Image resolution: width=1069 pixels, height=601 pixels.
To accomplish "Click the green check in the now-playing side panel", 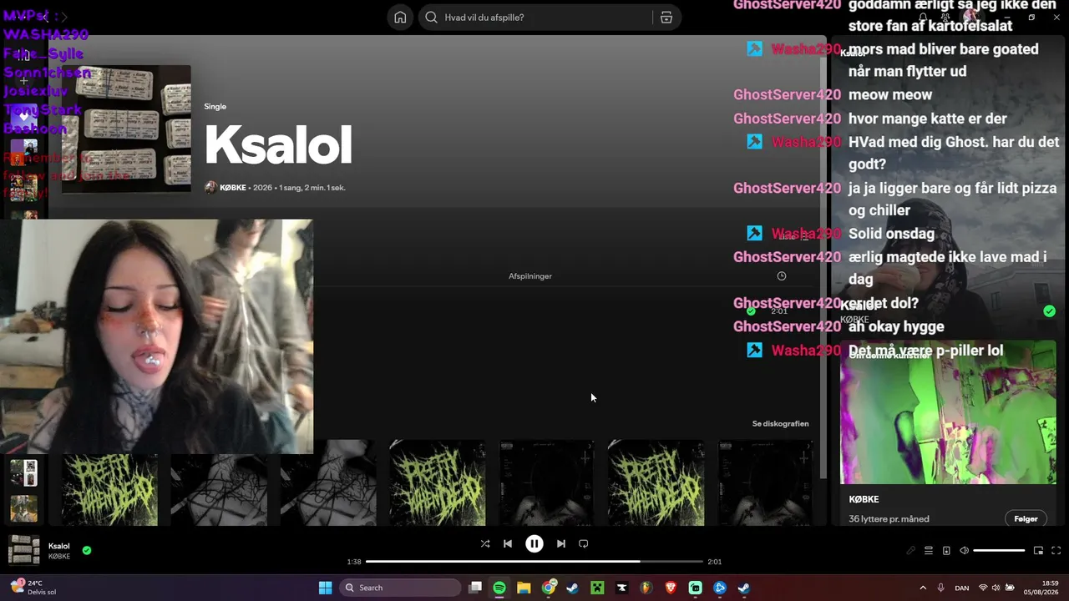I will 1049,311.
